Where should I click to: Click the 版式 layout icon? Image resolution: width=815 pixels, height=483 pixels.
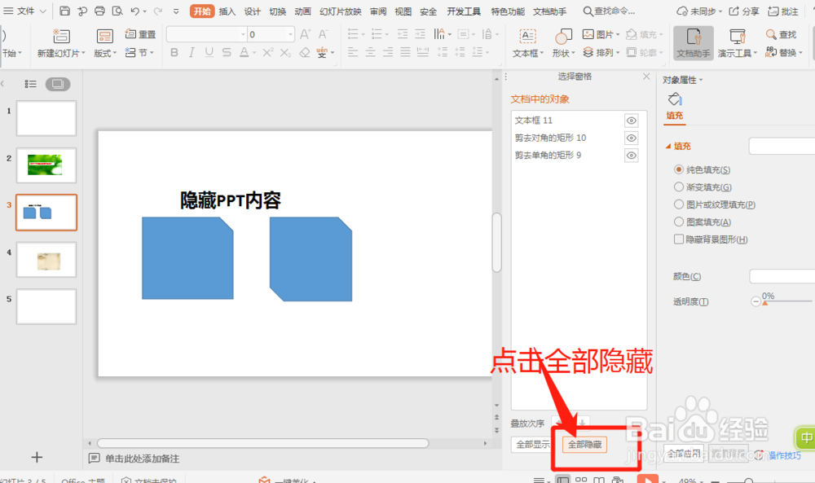click(104, 36)
